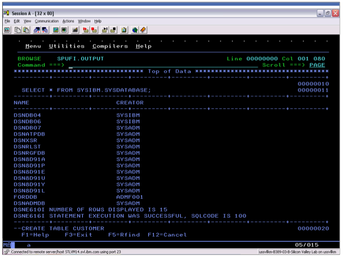The width and height of the screenshot is (347, 260).
Task: Click the Scroll field value PAGE
Action: 317,65
